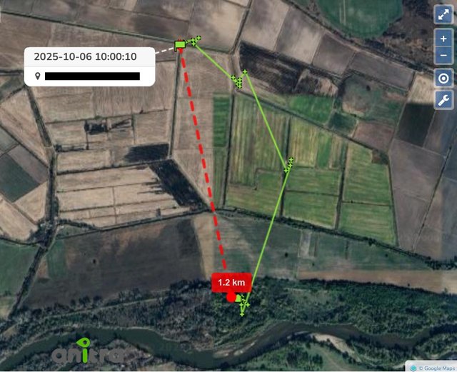
Task: Click the recenter target button
Action: click(x=443, y=79)
